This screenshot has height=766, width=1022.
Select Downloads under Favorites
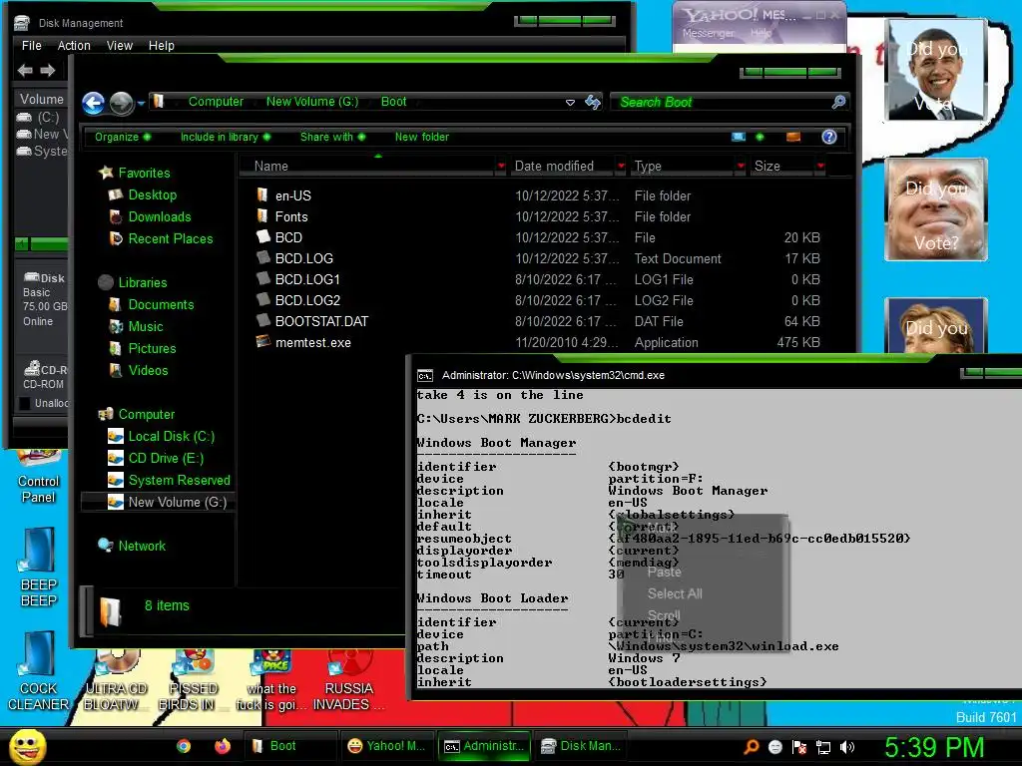(x=160, y=216)
